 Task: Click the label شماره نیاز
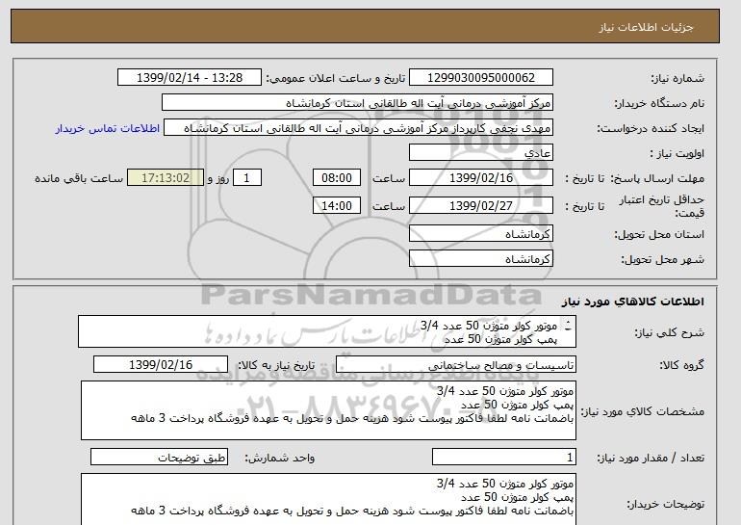coord(677,78)
